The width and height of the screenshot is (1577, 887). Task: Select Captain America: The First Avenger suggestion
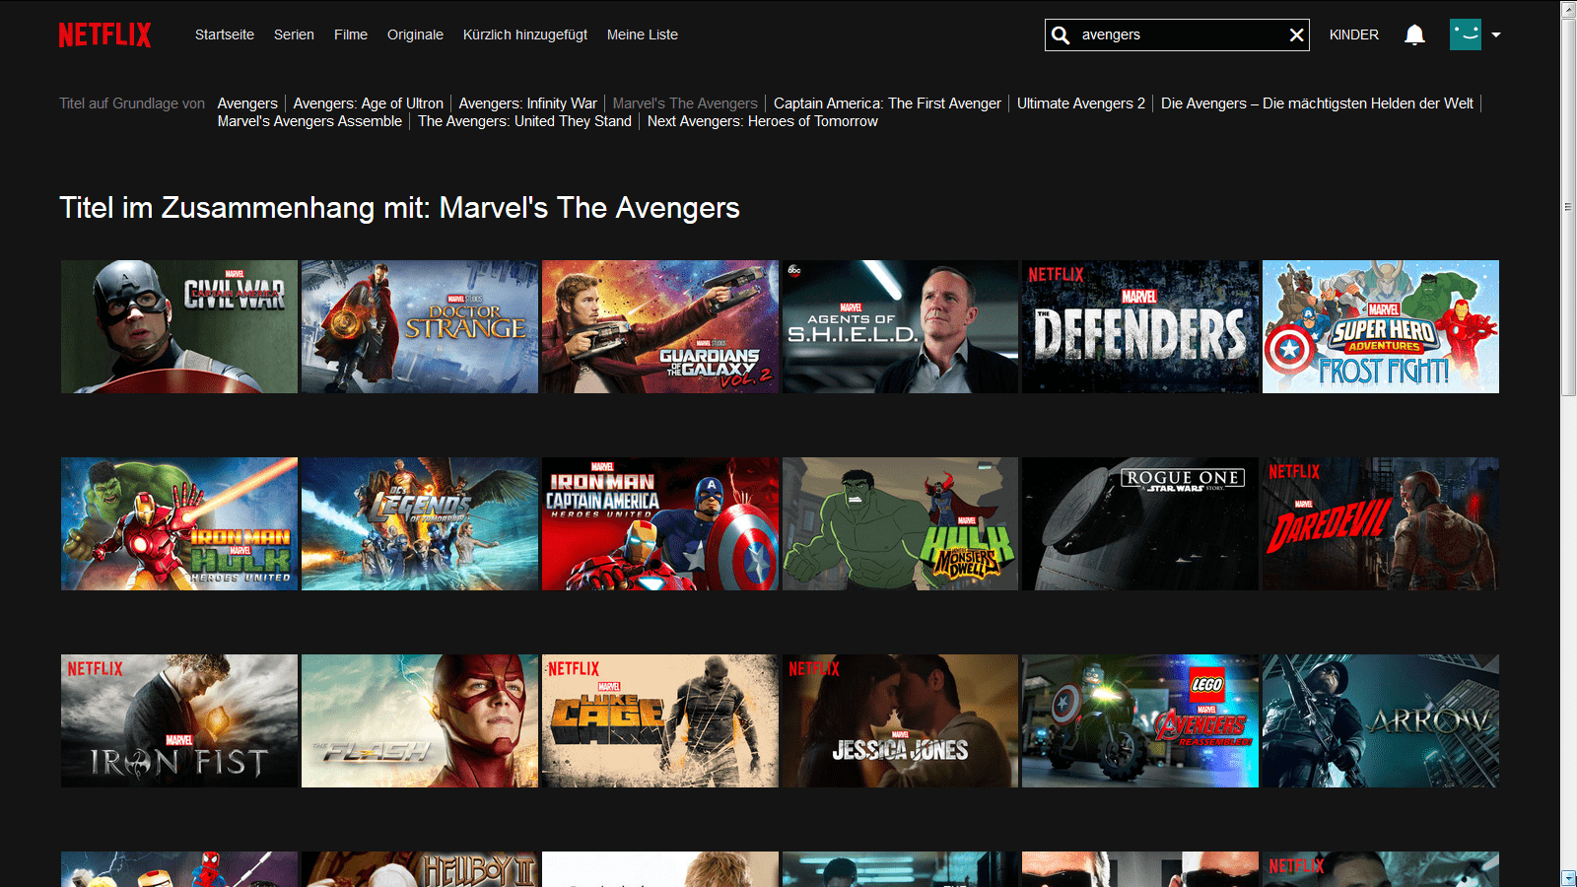(887, 103)
